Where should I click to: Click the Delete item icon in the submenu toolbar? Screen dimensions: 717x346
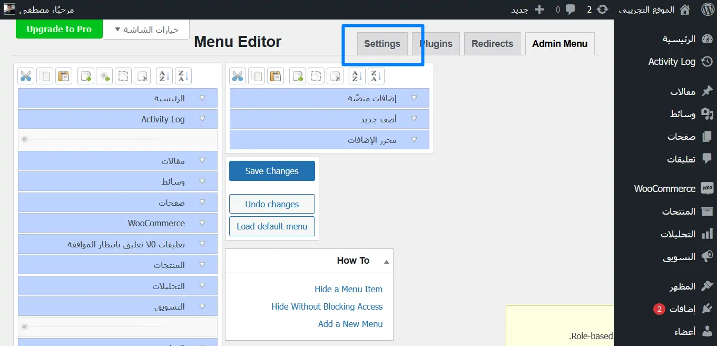[335, 76]
